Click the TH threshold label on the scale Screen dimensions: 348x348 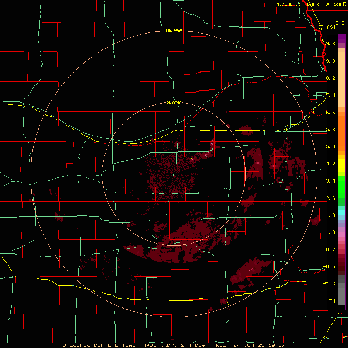[x=332, y=301]
